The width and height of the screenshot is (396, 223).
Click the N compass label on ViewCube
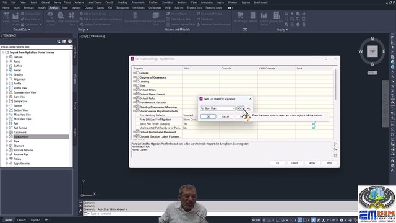coord(372,39)
